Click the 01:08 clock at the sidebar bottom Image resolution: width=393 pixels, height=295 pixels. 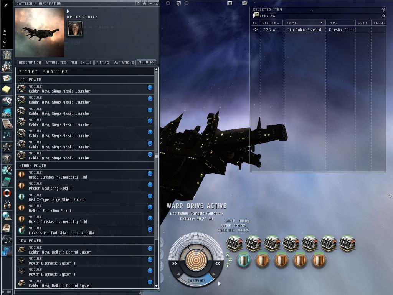7,292
